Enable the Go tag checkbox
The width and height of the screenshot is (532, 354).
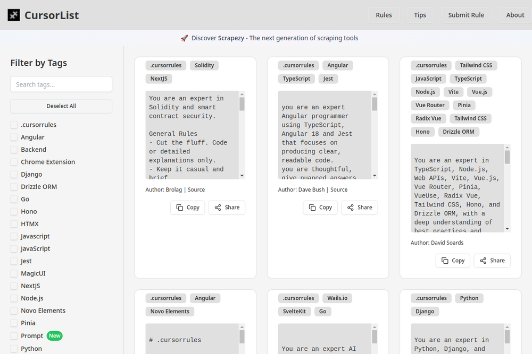14,199
